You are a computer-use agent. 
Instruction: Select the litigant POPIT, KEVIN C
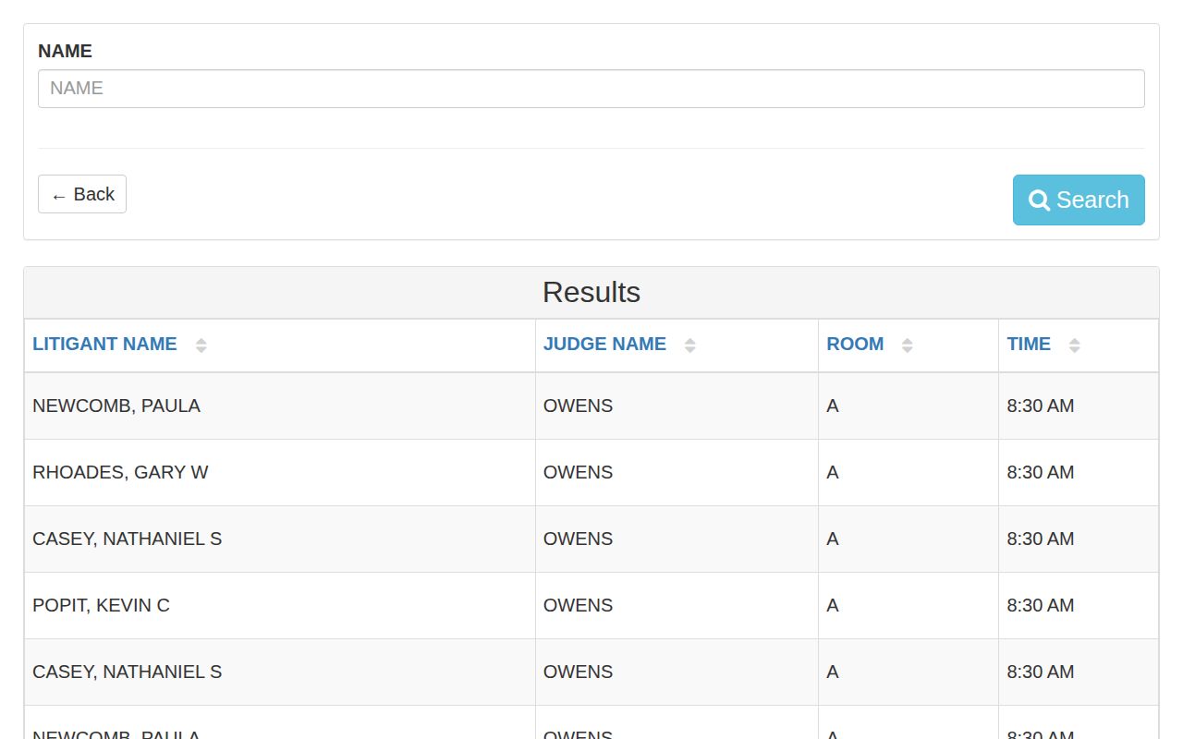tap(101, 605)
